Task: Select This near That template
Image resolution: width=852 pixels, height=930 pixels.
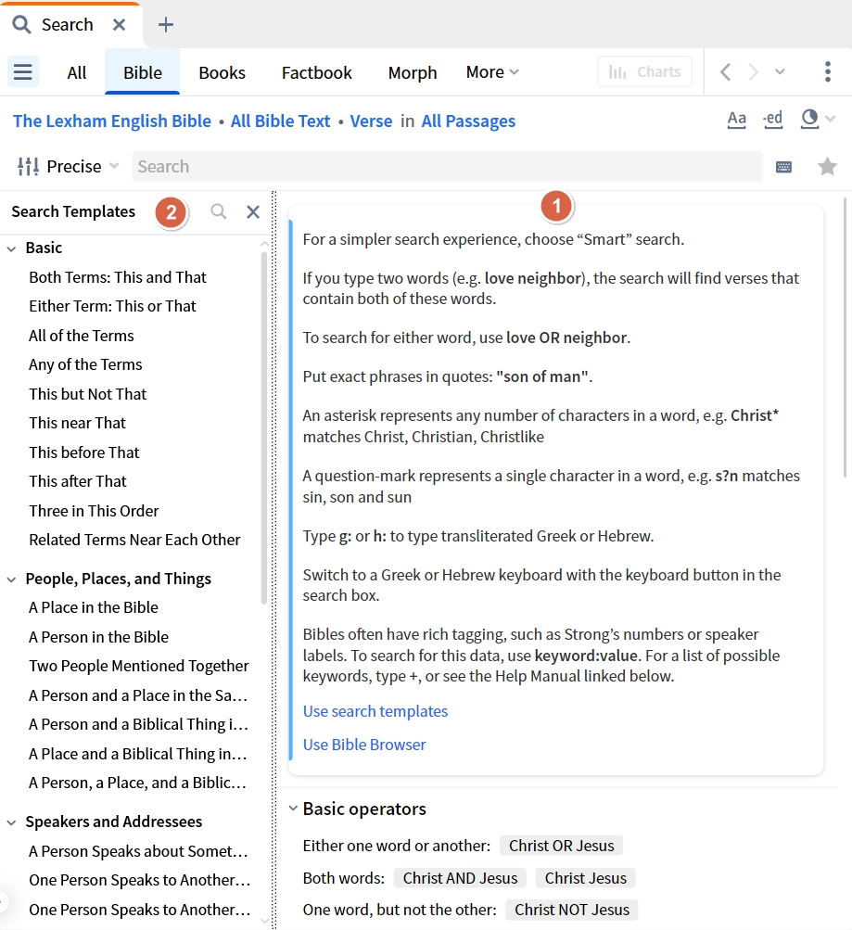Action: tap(78, 423)
